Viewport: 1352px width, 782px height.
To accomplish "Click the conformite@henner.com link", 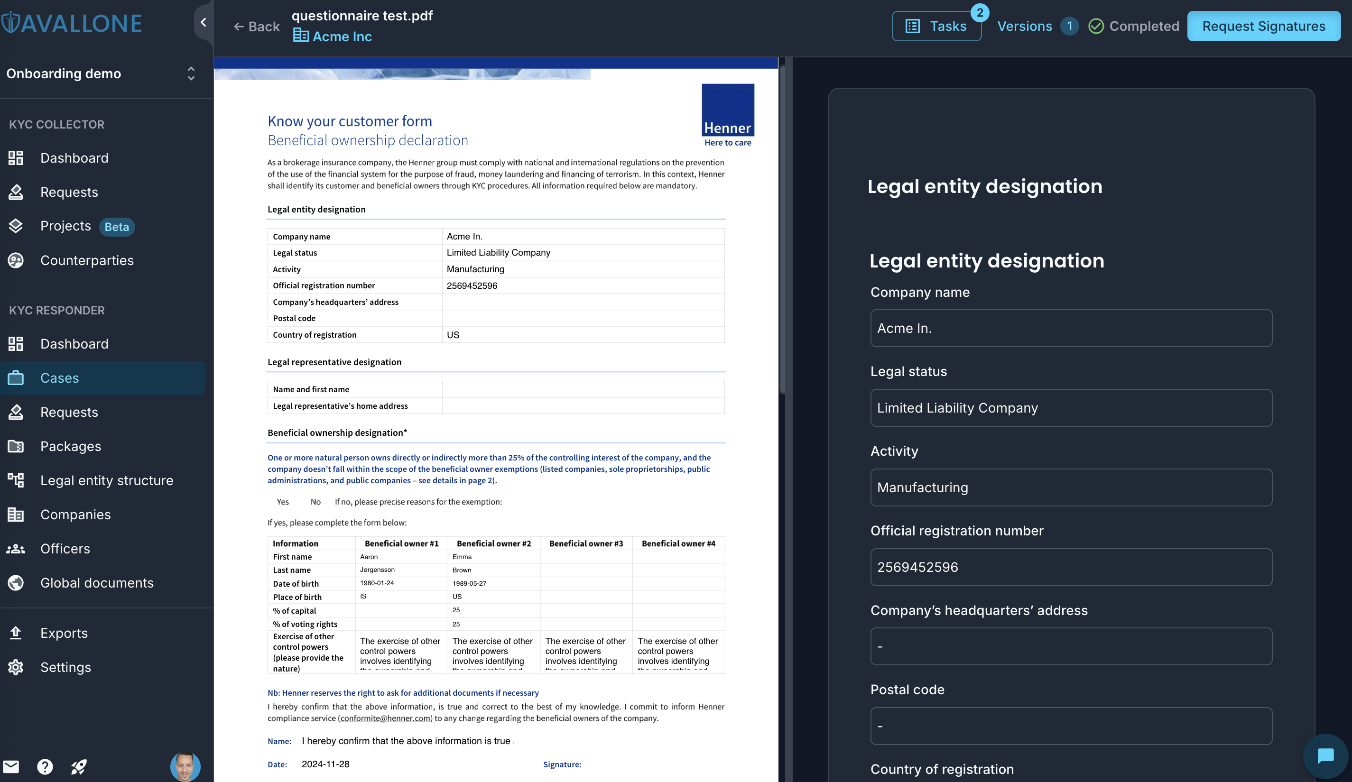I will (x=385, y=718).
